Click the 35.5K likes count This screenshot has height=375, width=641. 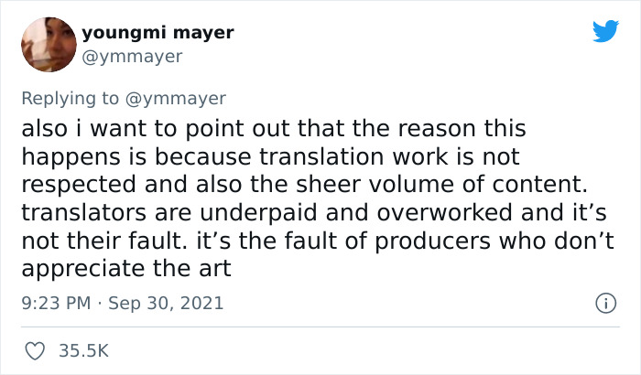85,349
